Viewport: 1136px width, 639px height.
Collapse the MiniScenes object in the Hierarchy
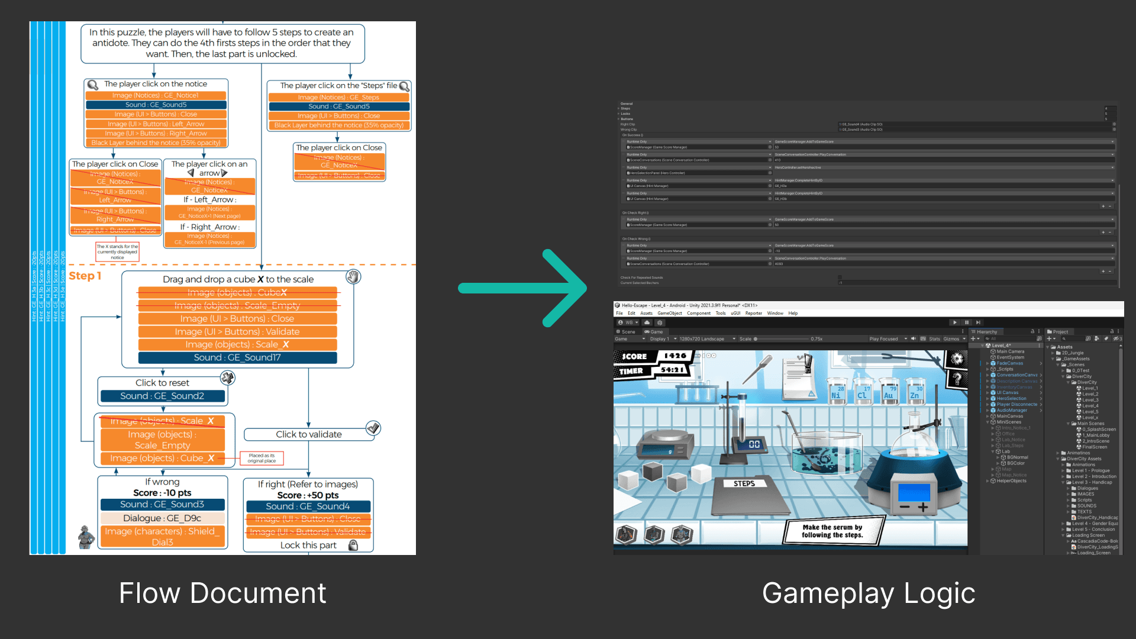(x=987, y=422)
